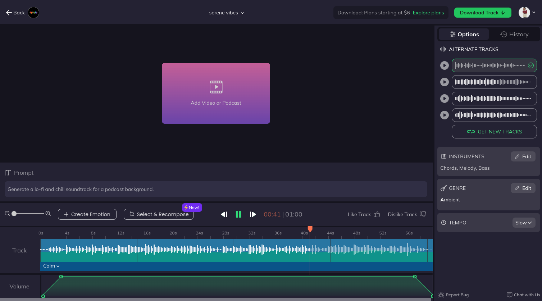The width and height of the screenshot is (542, 301).
Task: Switch to the Options tab
Action: point(464,35)
